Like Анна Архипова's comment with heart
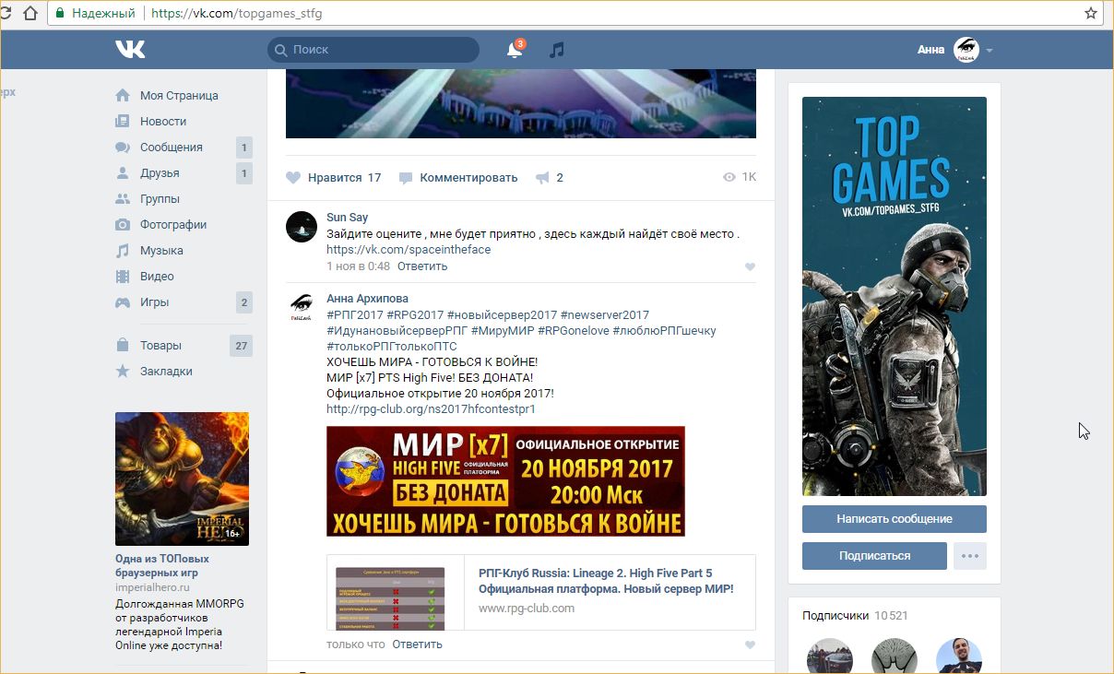 (x=750, y=644)
